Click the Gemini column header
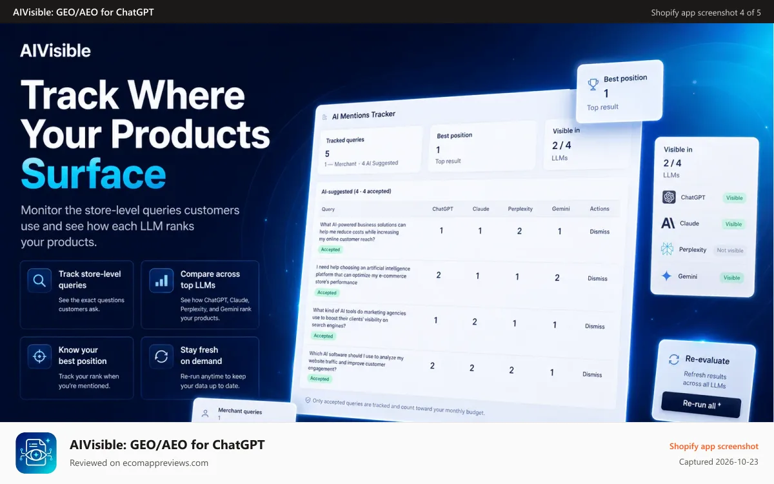The image size is (774, 484). pos(561,209)
